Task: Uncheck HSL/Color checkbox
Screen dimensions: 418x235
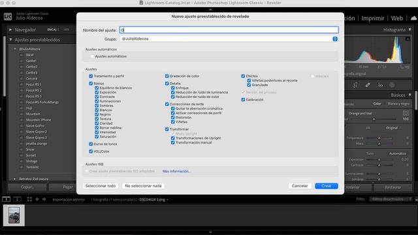Action: (x=91, y=151)
